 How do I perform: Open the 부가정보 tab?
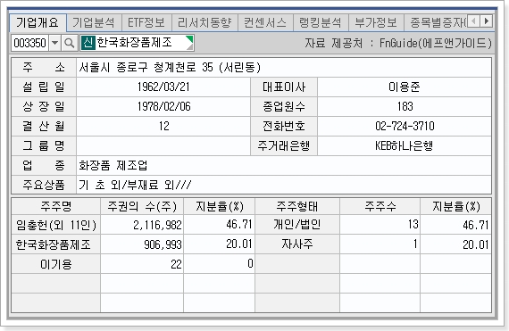pos(376,22)
